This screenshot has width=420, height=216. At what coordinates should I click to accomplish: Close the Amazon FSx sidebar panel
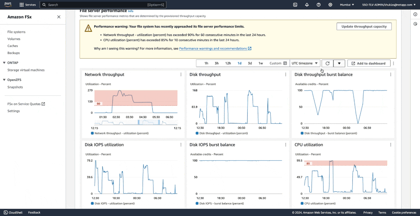58,17
